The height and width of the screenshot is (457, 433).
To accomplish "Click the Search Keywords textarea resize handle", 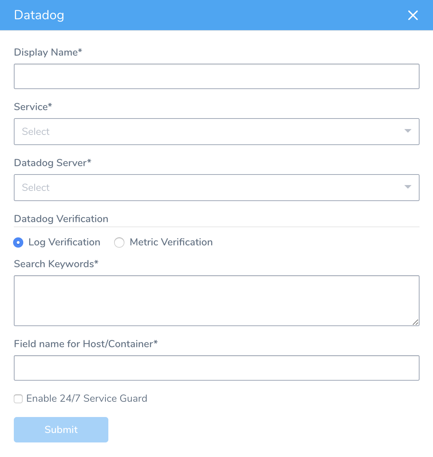I will pyautogui.click(x=416, y=322).
